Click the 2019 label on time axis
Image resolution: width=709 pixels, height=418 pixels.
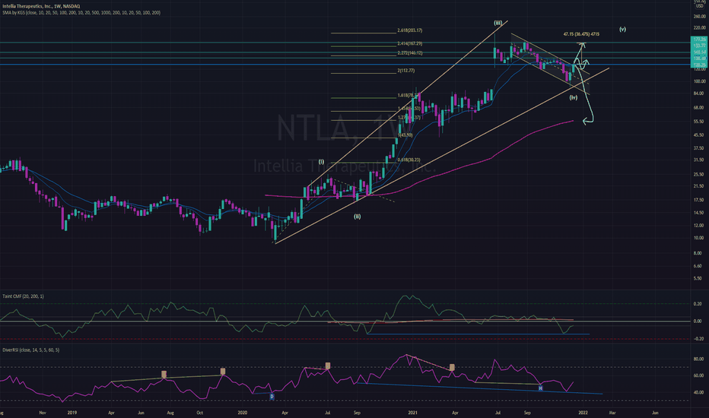[x=72, y=413]
